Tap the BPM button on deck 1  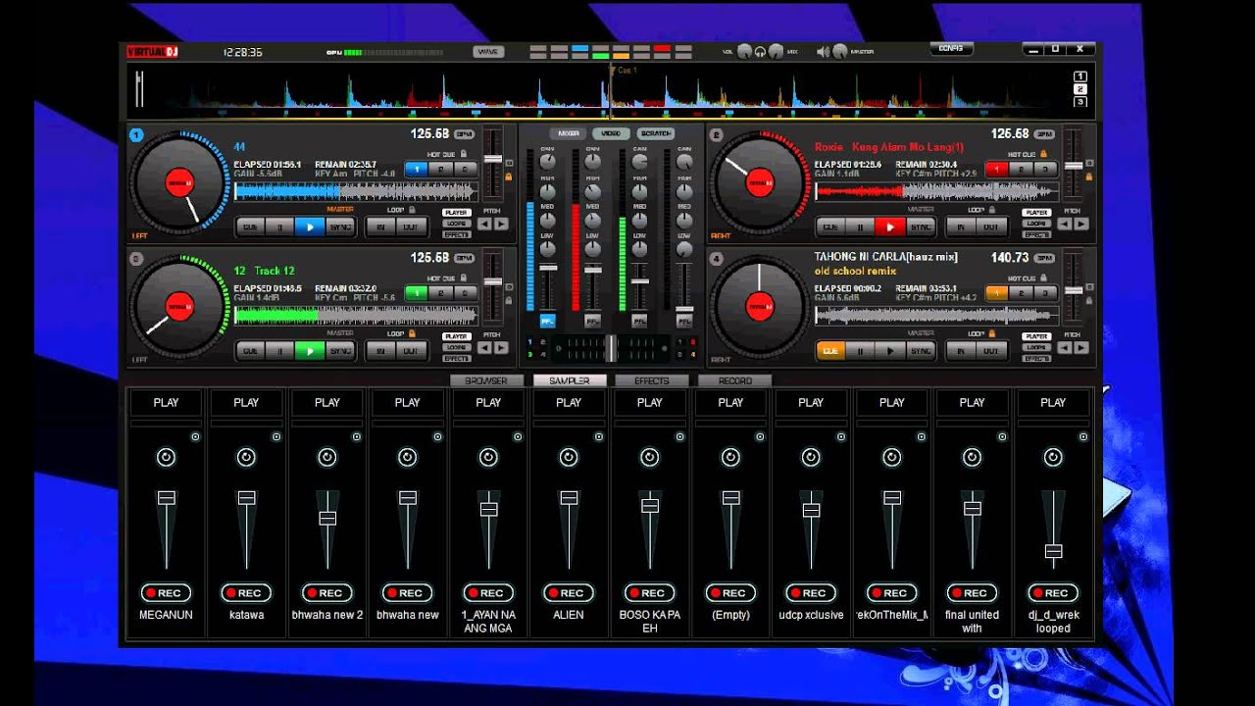click(465, 134)
